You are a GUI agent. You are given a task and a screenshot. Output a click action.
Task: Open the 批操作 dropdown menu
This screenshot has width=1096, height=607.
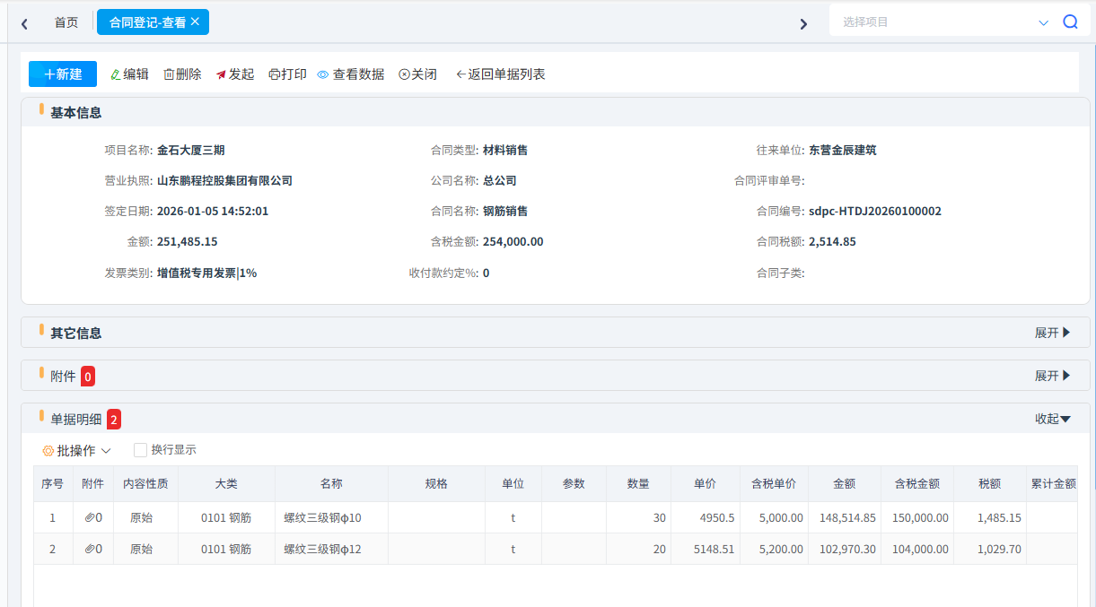pos(77,450)
